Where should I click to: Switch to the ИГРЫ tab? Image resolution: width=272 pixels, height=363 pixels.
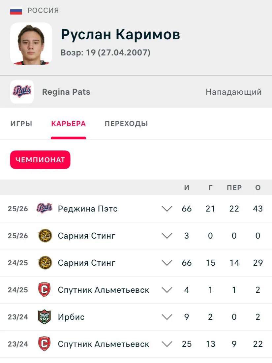pyautogui.click(x=21, y=124)
